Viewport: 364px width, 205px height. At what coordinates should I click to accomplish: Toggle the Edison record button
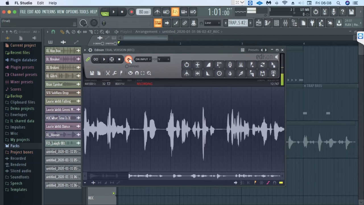tap(129, 59)
